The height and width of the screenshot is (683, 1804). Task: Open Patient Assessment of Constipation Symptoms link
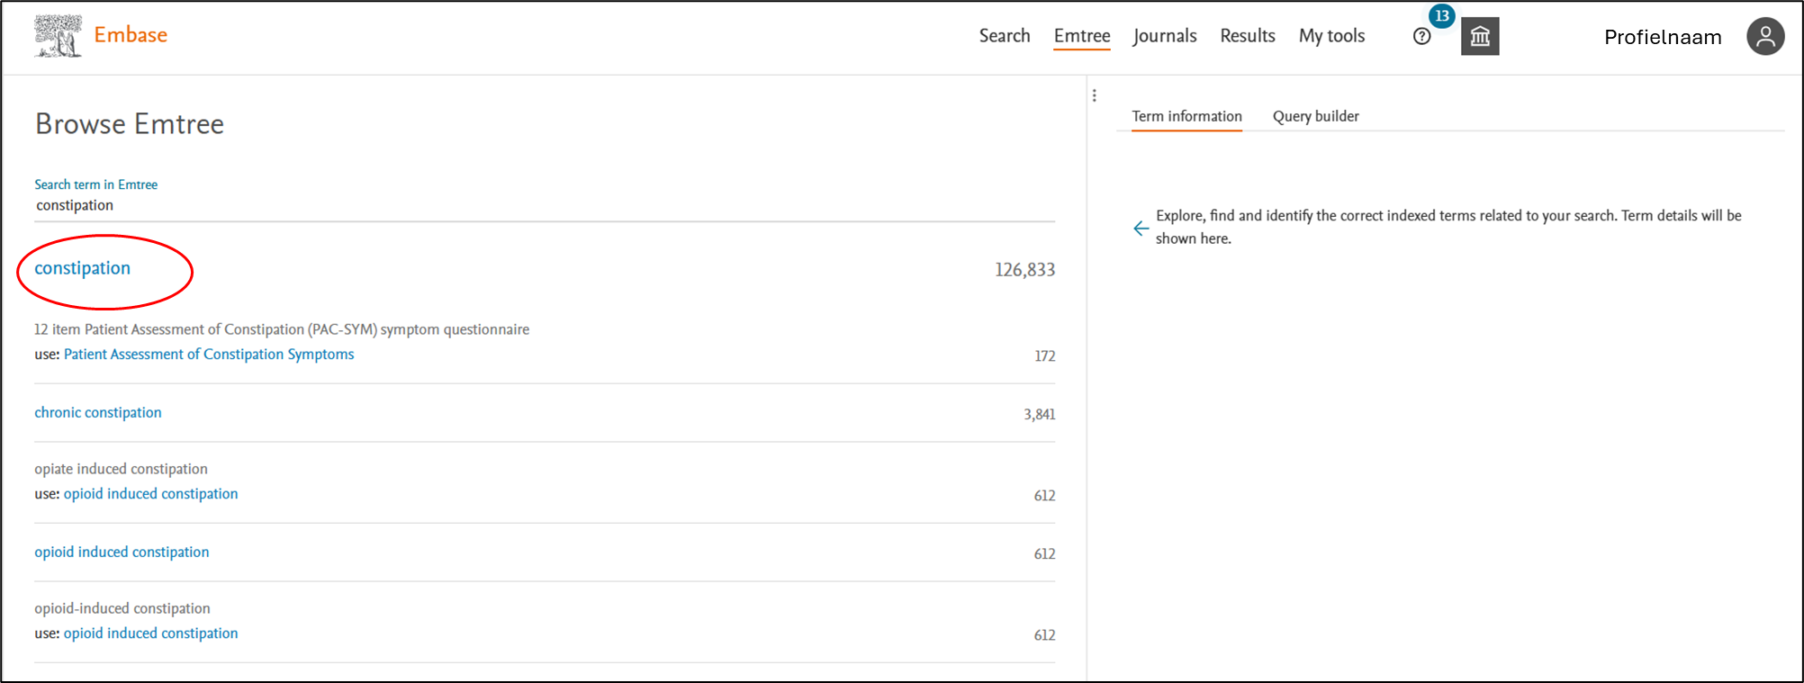click(209, 355)
